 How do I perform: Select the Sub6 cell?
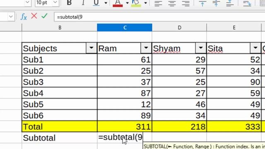[x=60, y=115]
